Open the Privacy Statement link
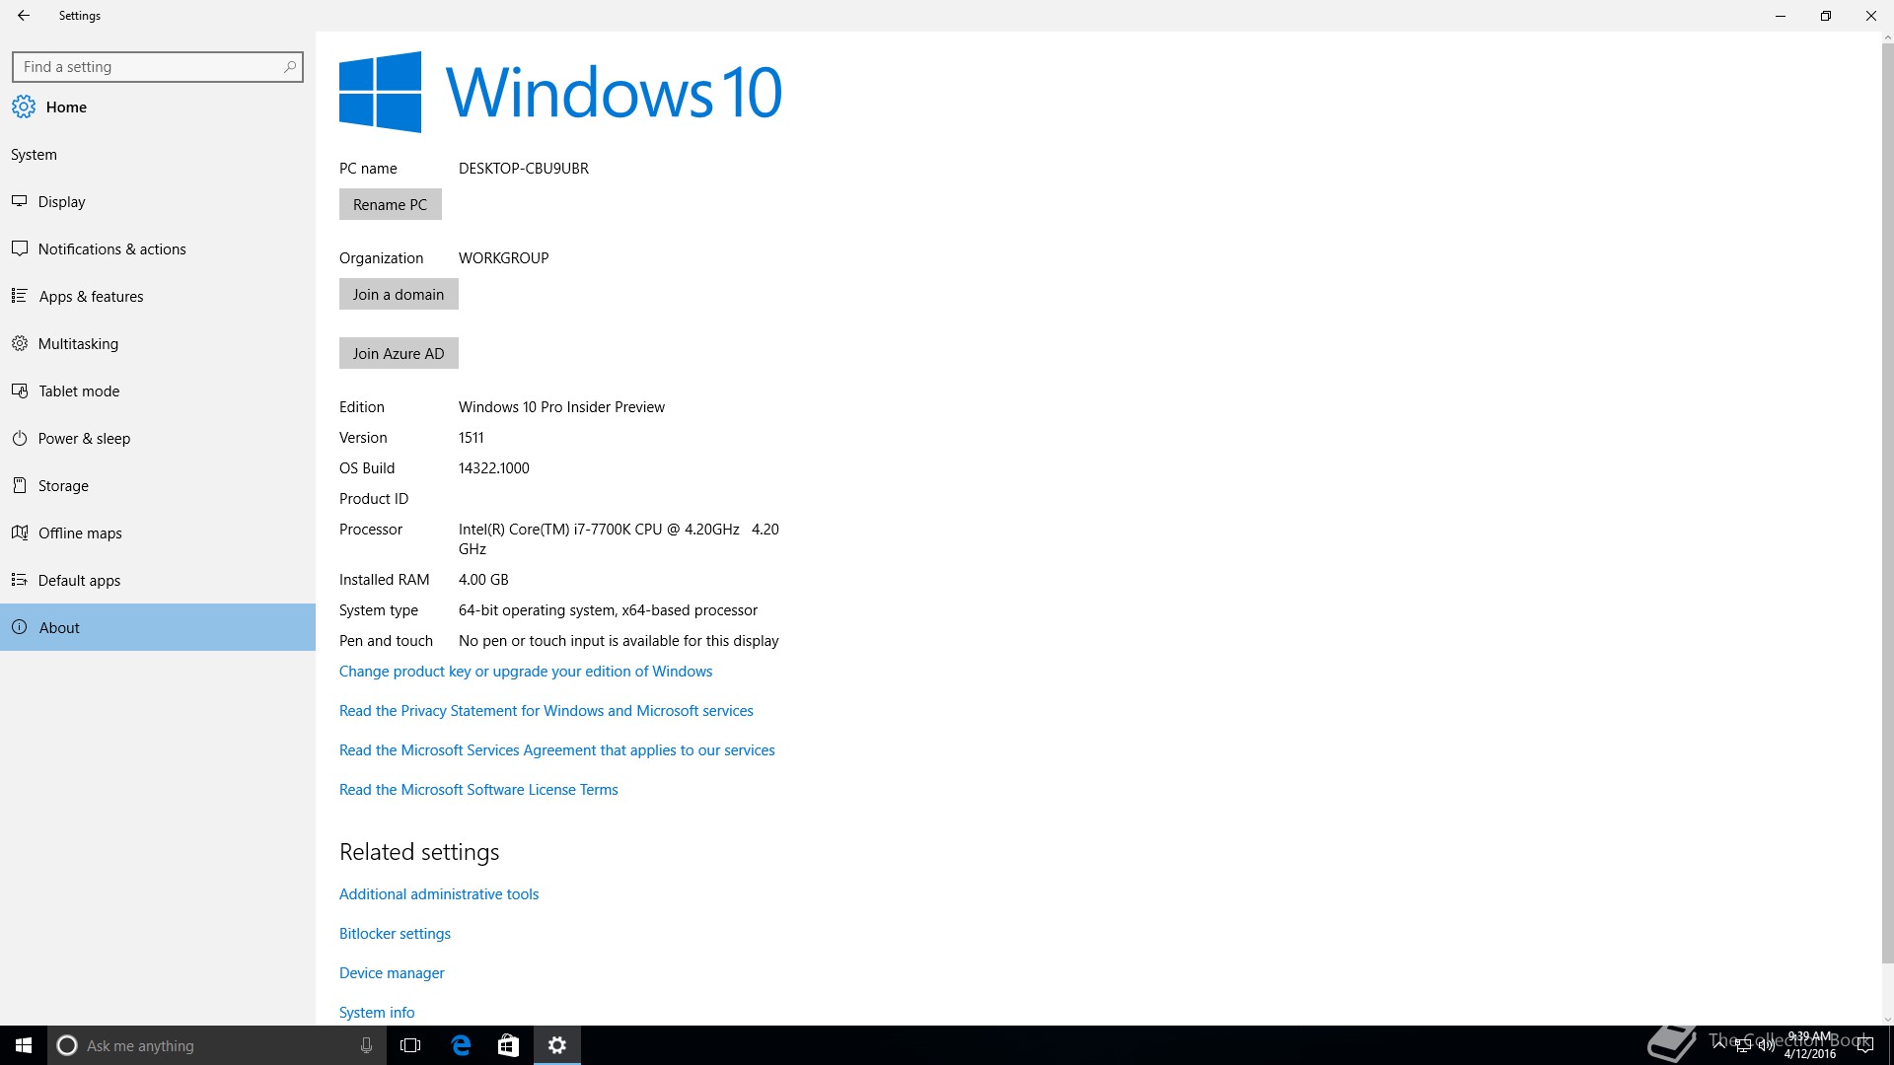 pyautogui.click(x=546, y=711)
